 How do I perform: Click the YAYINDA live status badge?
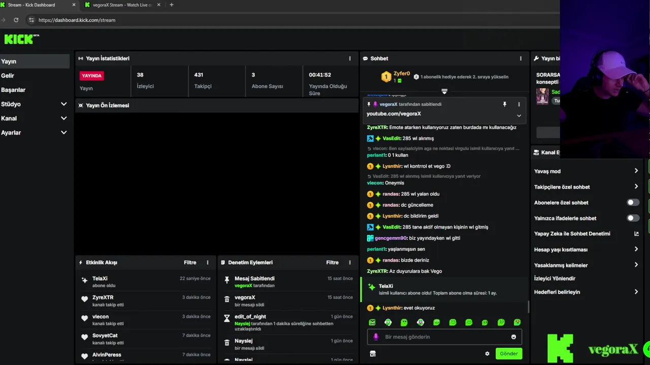(92, 76)
